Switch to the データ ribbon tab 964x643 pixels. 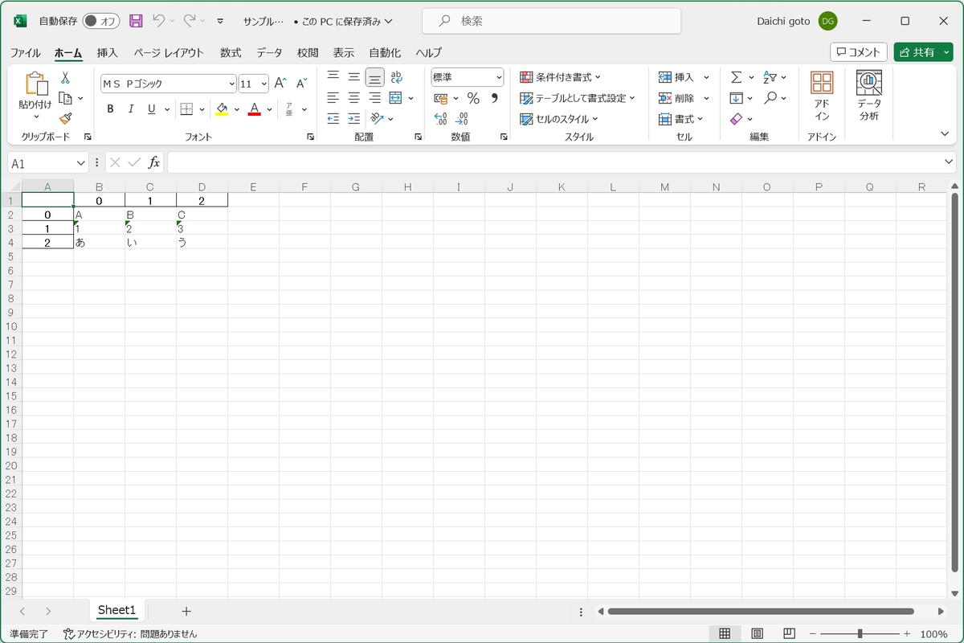(x=269, y=53)
